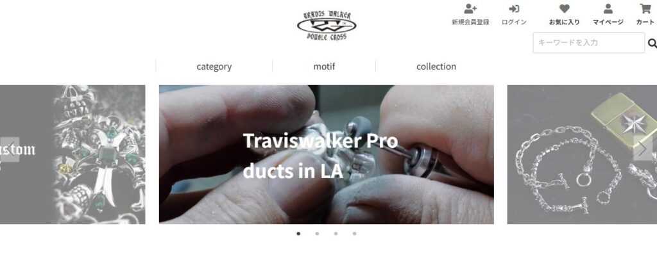
Task: Open the shopping cart icon
Action: (x=645, y=9)
